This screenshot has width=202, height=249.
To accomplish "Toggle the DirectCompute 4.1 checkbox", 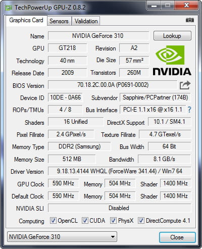I will [141, 220].
